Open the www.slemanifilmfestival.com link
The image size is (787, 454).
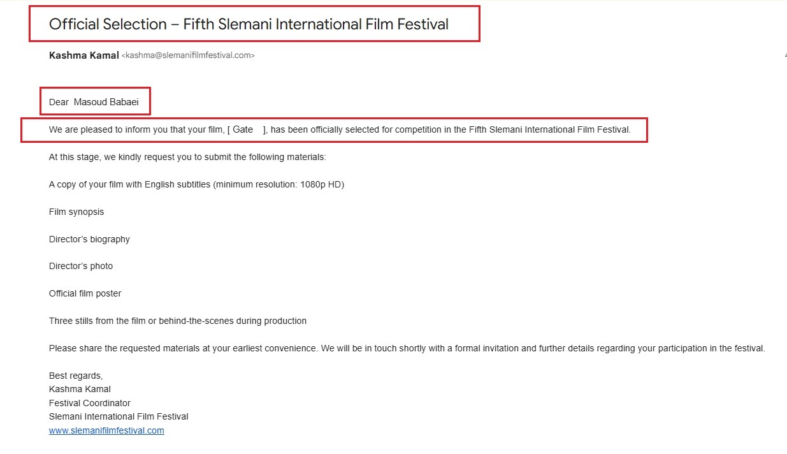(x=106, y=430)
